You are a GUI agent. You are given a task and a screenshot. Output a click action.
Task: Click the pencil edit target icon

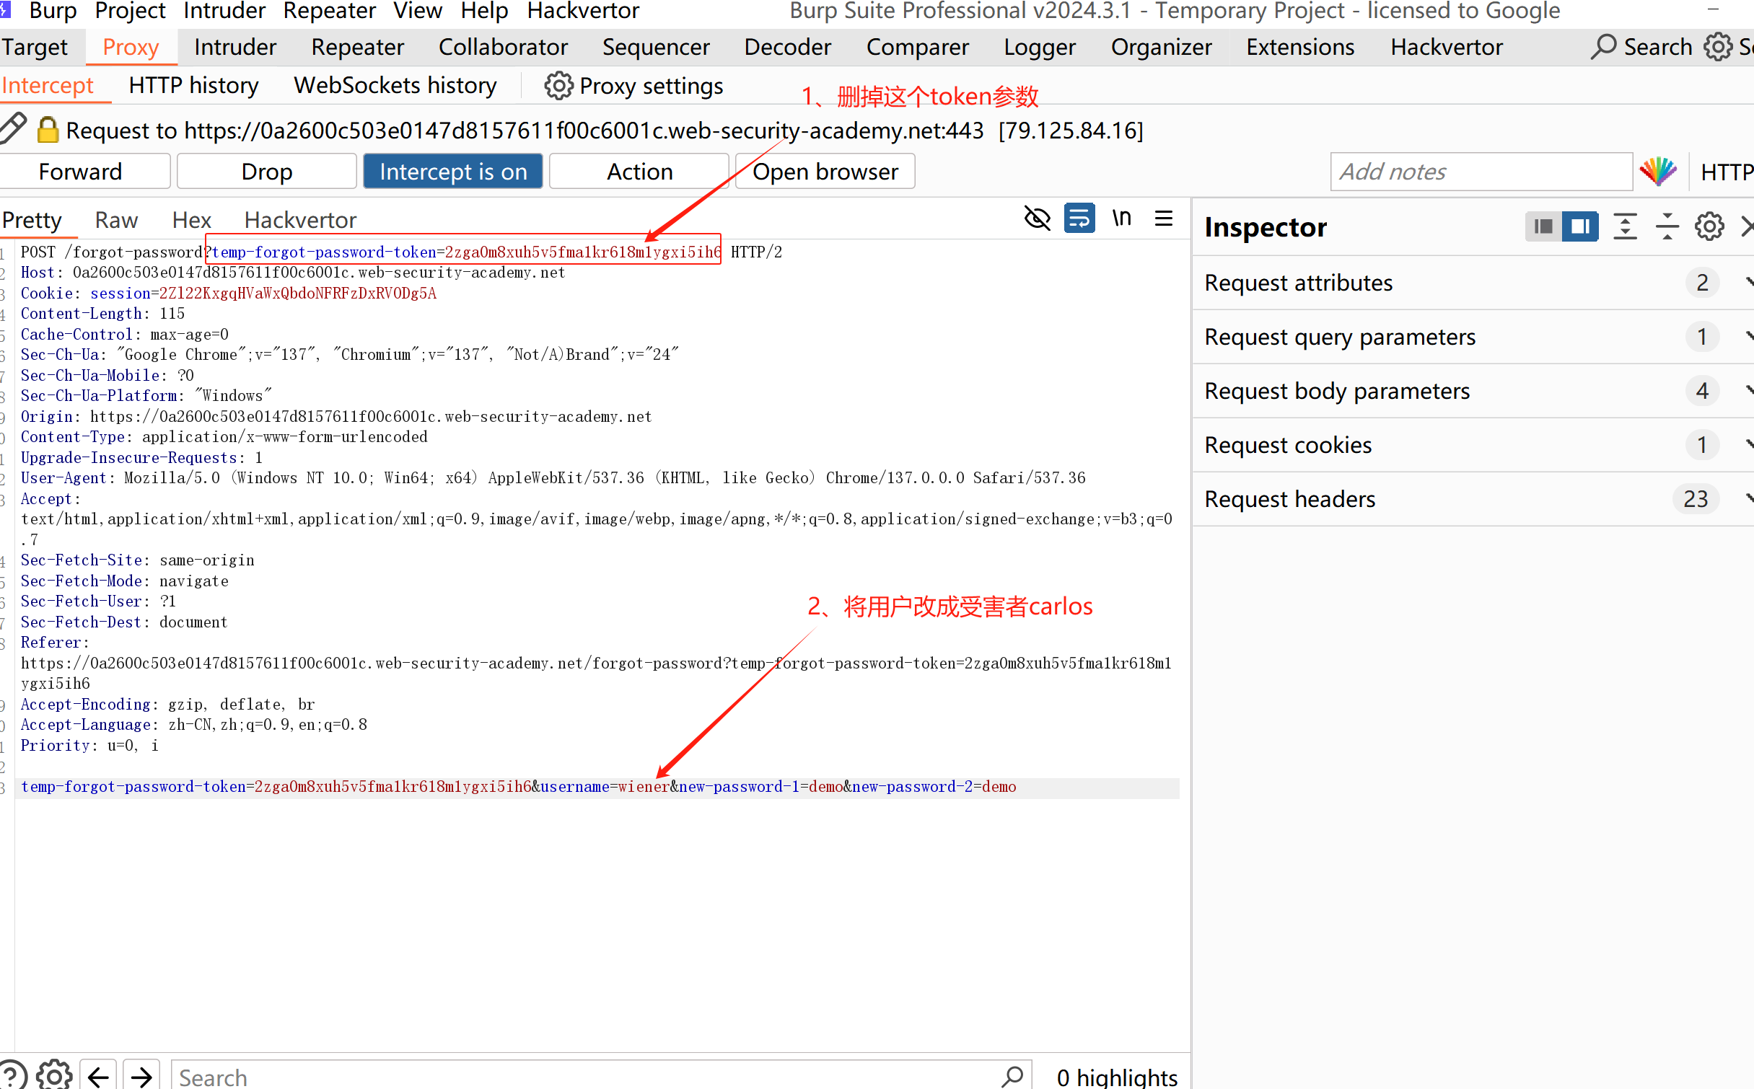pyautogui.click(x=13, y=129)
